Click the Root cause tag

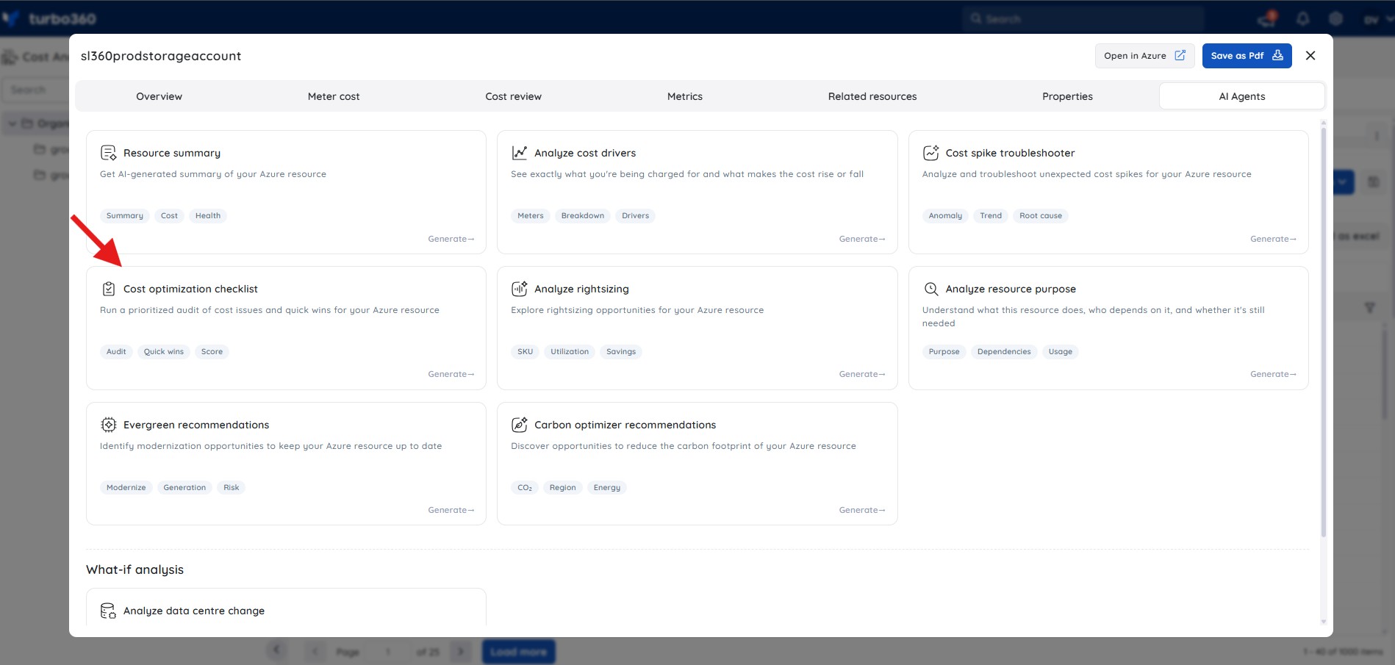click(x=1041, y=215)
